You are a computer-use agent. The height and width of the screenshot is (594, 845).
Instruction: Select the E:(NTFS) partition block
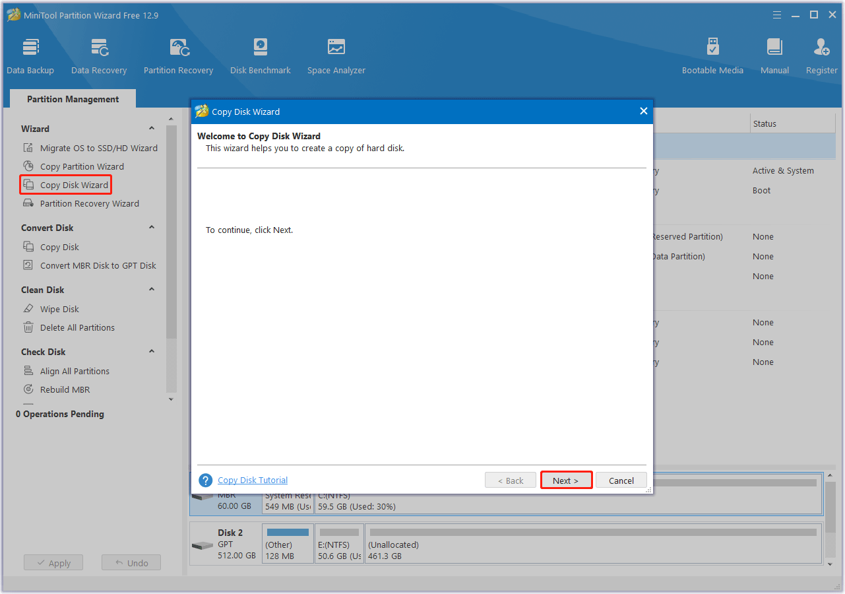(339, 544)
